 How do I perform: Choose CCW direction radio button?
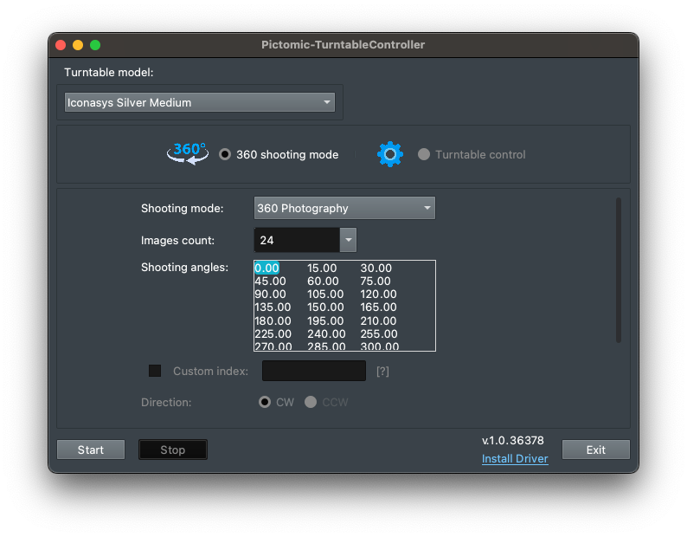coord(311,403)
